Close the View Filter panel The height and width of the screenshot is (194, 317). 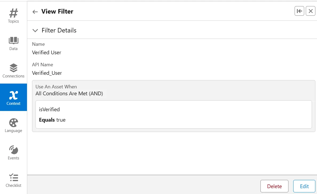[311, 11]
